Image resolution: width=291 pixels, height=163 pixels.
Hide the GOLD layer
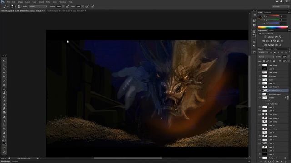click(x=260, y=80)
